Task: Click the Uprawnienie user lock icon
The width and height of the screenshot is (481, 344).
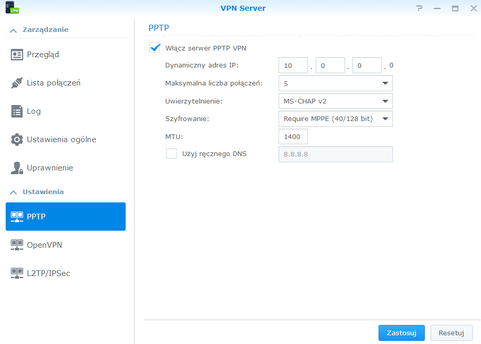Action: point(17,168)
